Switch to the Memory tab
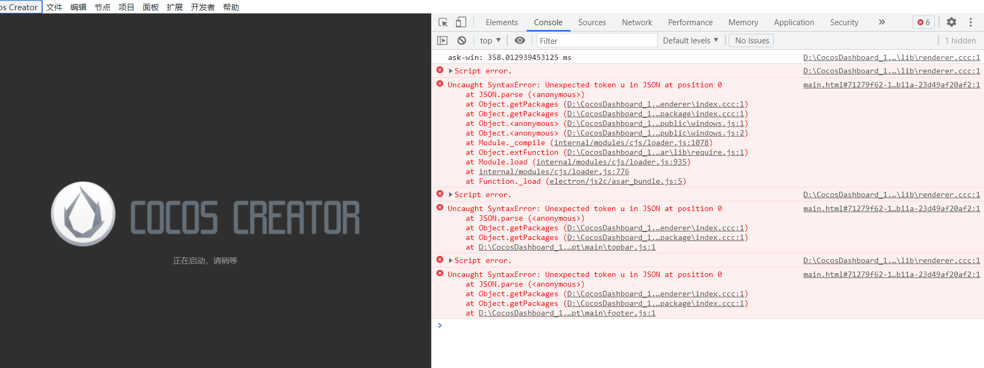The height and width of the screenshot is (368, 984). 743,22
